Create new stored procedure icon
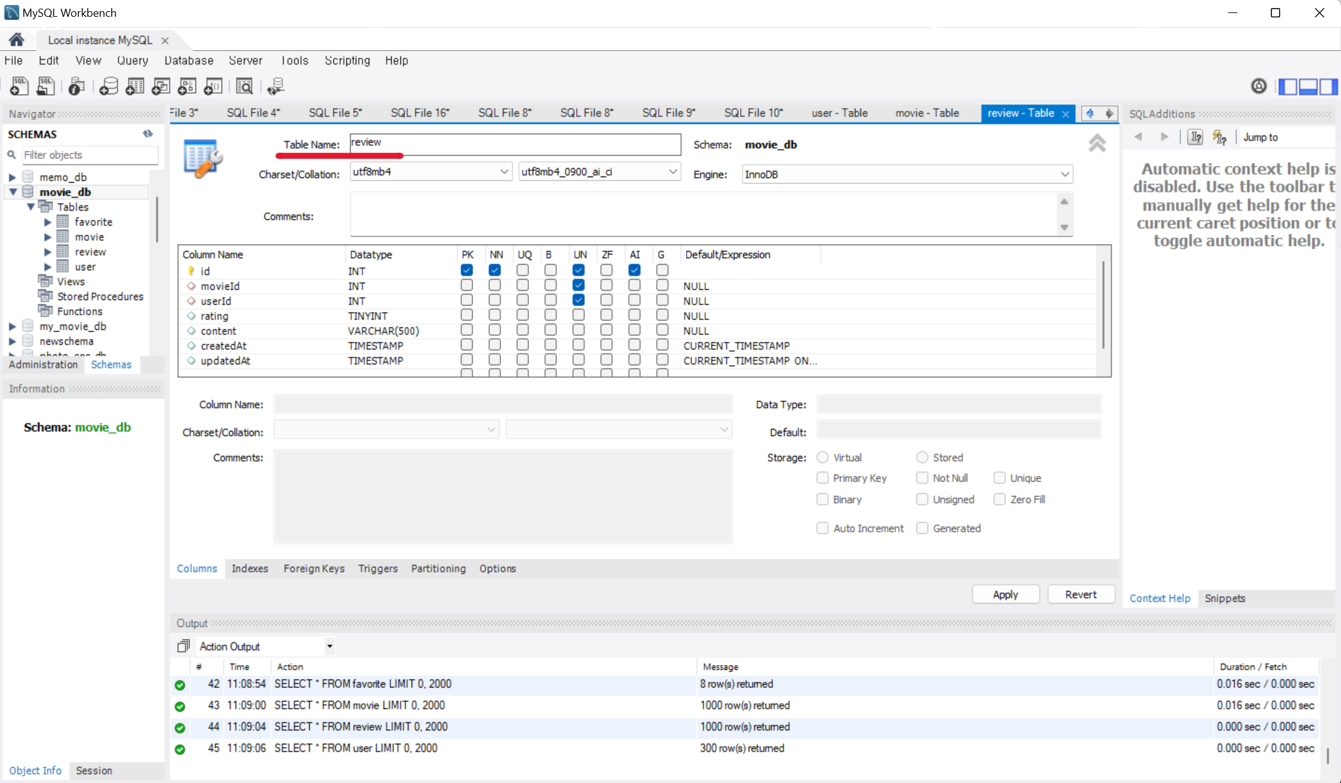This screenshot has width=1341, height=783. [187, 86]
